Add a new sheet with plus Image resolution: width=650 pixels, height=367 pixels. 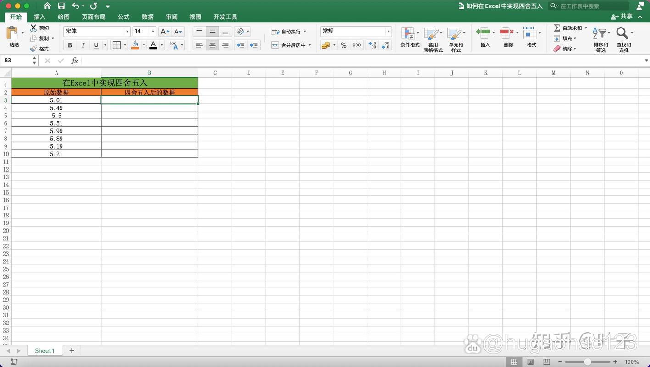[72, 350]
